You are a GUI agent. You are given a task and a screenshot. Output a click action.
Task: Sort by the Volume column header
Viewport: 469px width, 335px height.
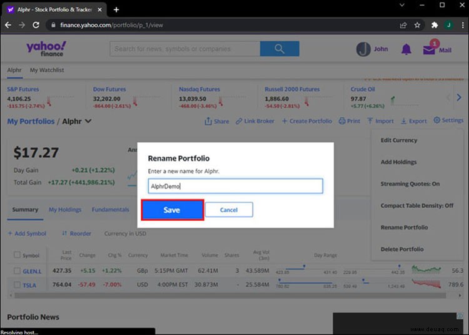point(209,255)
